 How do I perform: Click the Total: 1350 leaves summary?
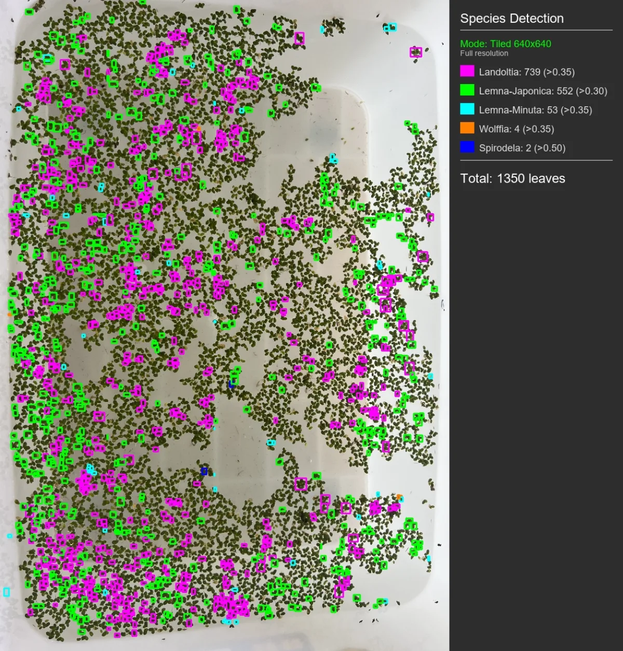[512, 178]
